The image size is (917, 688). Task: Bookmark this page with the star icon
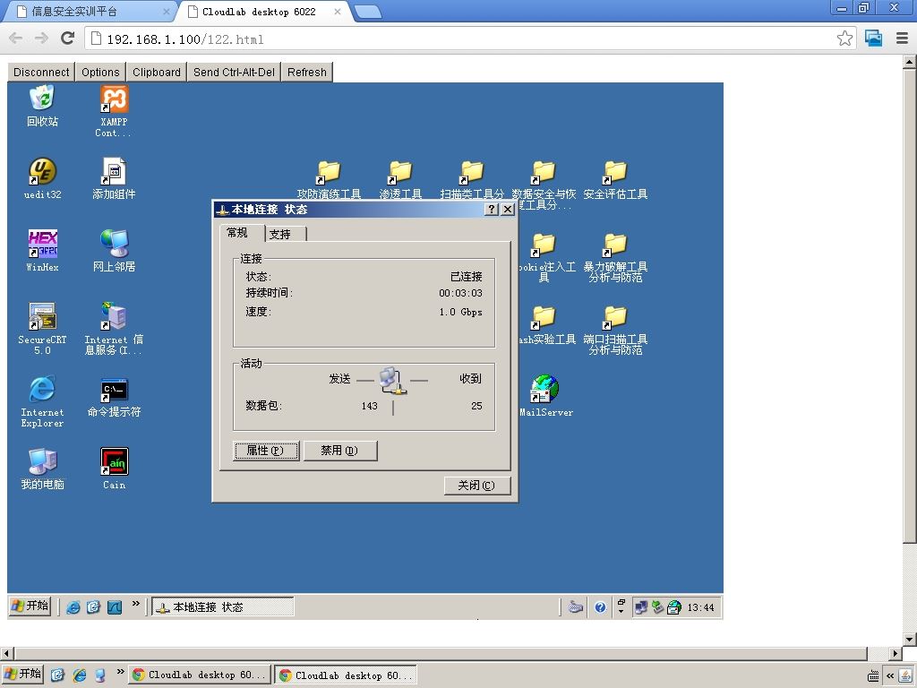coord(844,39)
